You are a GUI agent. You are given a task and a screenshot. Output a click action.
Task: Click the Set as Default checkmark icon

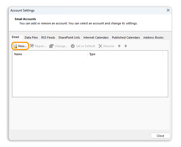point(73,46)
